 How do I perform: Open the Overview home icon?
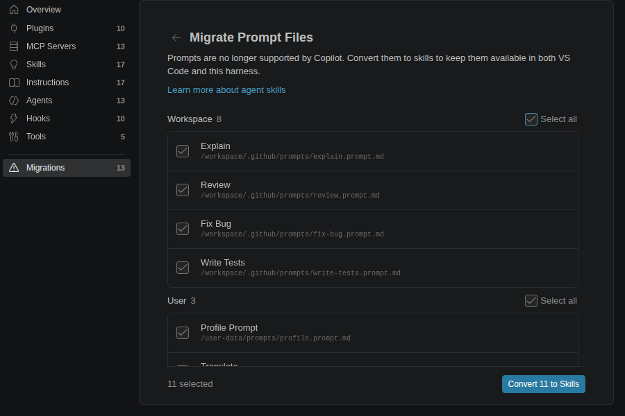pyautogui.click(x=14, y=10)
